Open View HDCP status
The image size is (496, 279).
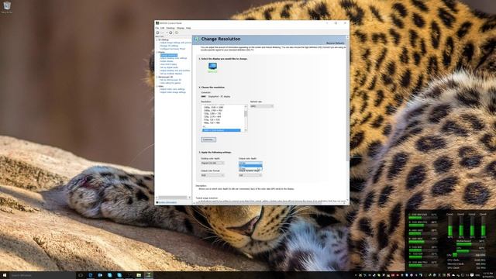168,64
